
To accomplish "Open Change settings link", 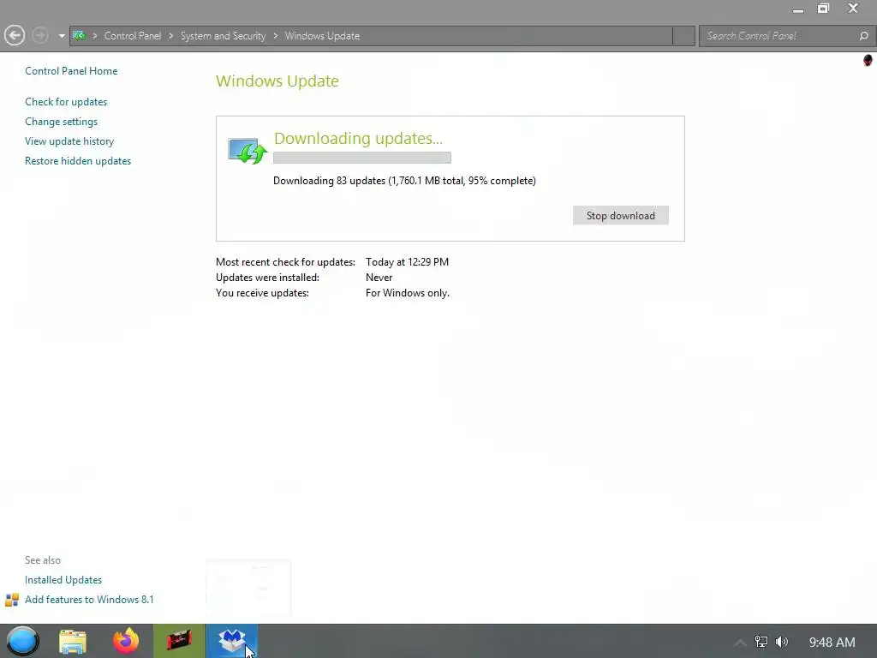I will coord(61,122).
